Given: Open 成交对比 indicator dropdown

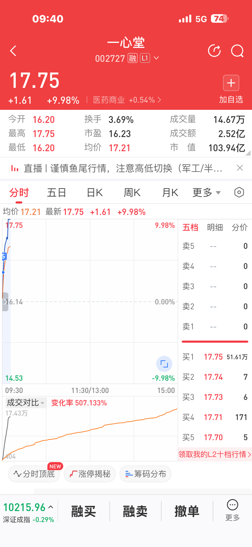Looking at the screenshot, I should 26,403.
